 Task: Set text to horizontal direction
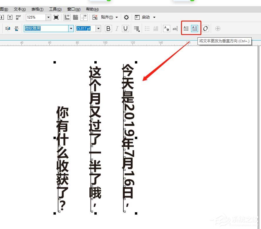(x=186, y=28)
